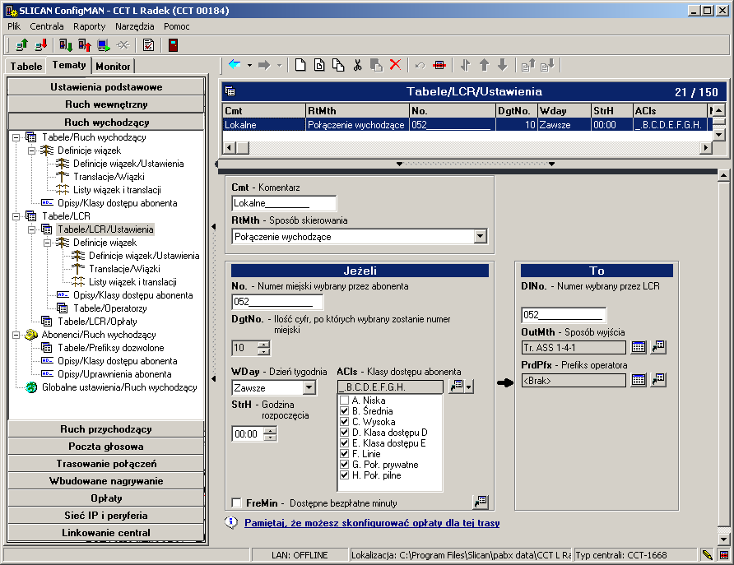Click the copy record icon
Image resolution: width=734 pixels, height=565 pixels.
pos(338,65)
